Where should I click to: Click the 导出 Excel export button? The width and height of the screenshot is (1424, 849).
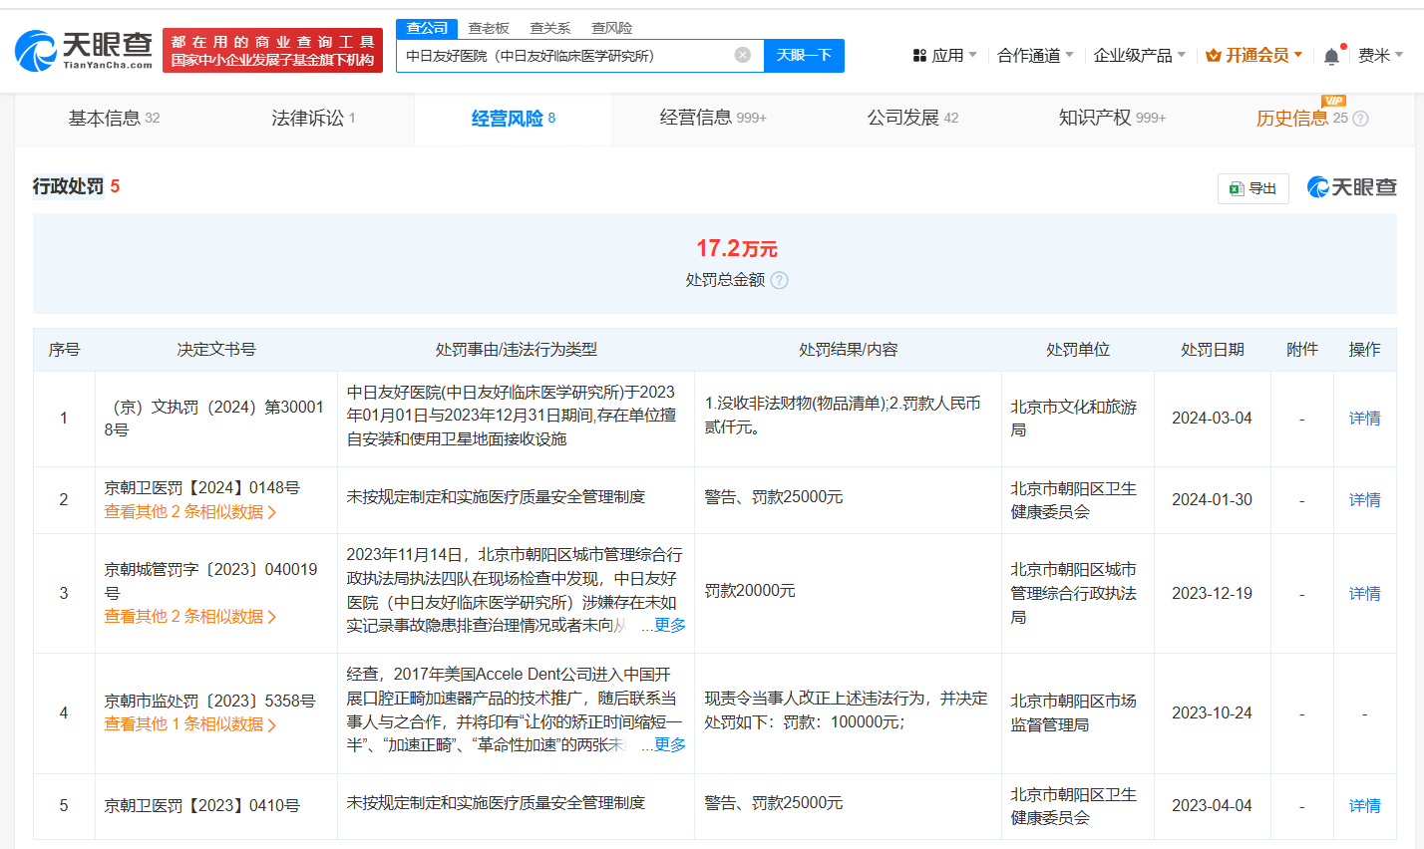[1252, 188]
